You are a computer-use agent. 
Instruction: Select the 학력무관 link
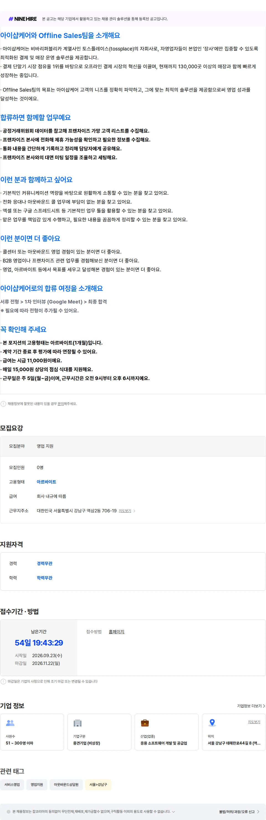45,578
